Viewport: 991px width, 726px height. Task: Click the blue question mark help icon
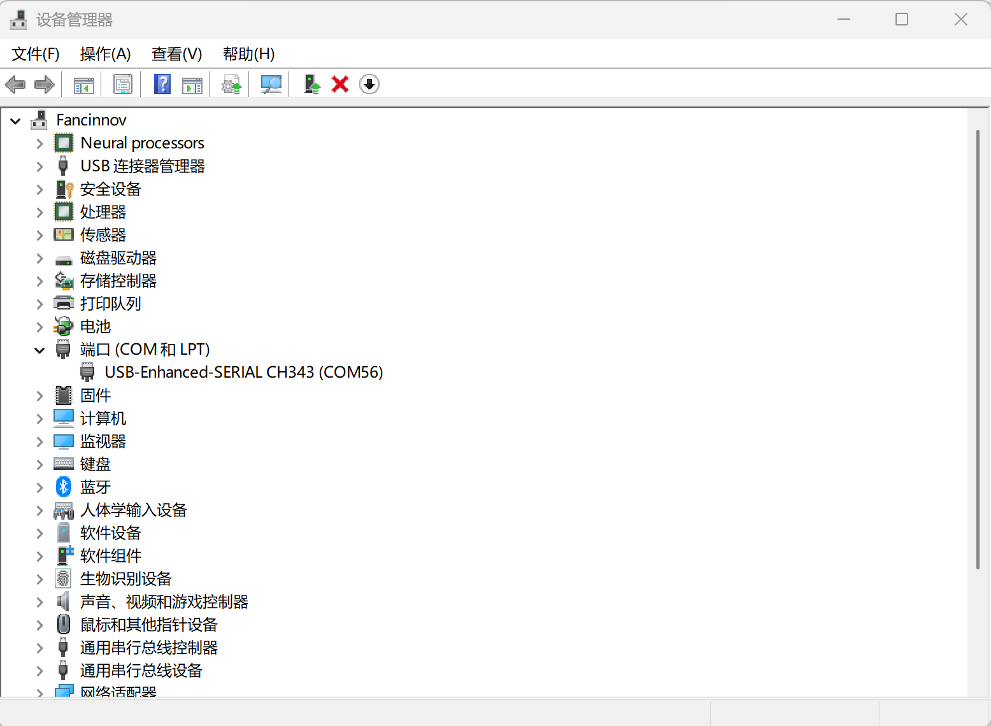pyautogui.click(x=162, y=84)
